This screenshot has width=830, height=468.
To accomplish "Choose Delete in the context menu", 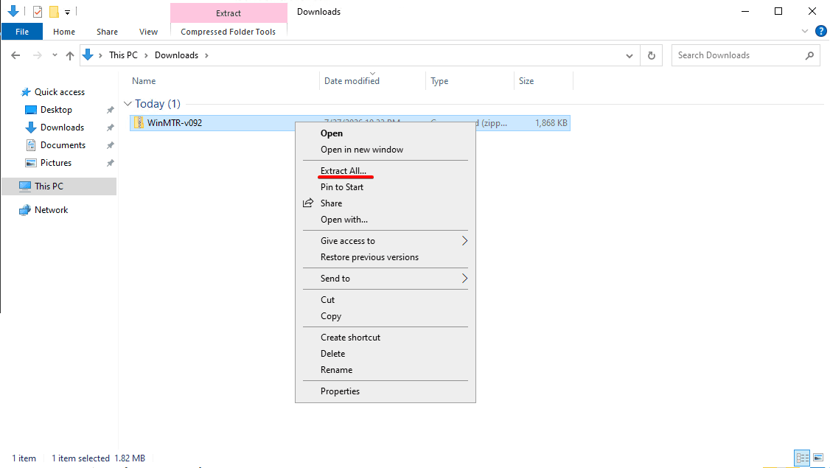I will tap(386, 354).
